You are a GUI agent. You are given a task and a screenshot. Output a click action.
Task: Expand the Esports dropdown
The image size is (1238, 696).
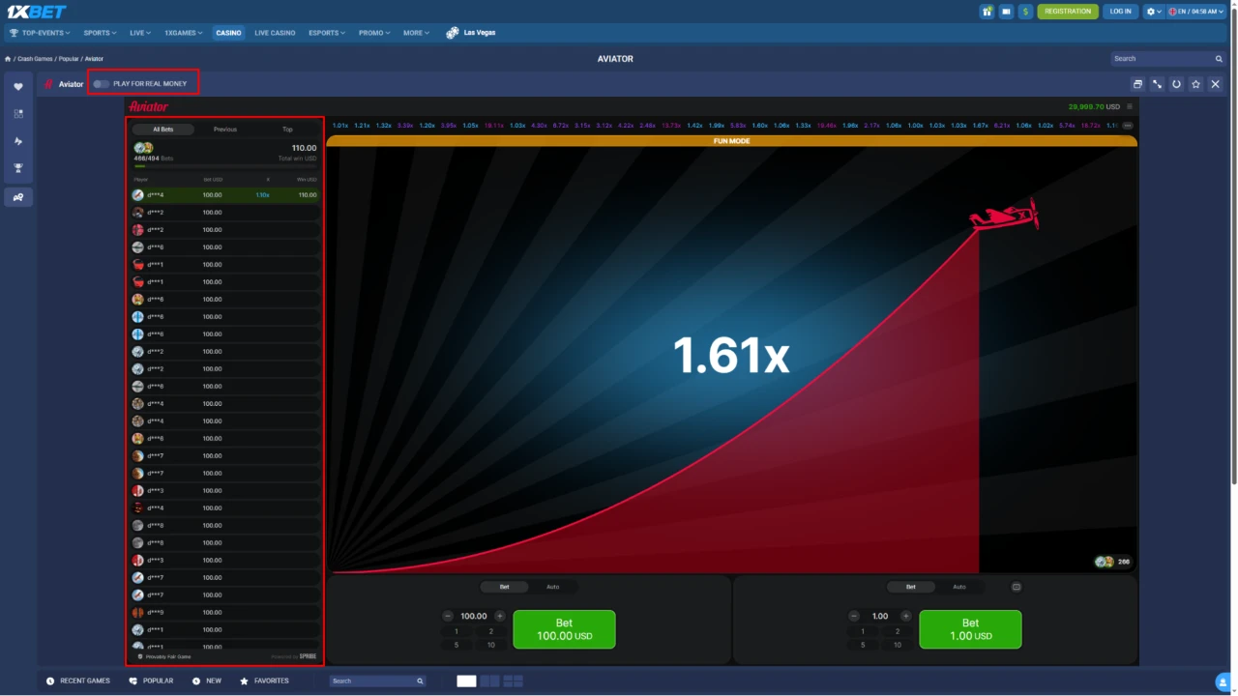coord(327,33)
